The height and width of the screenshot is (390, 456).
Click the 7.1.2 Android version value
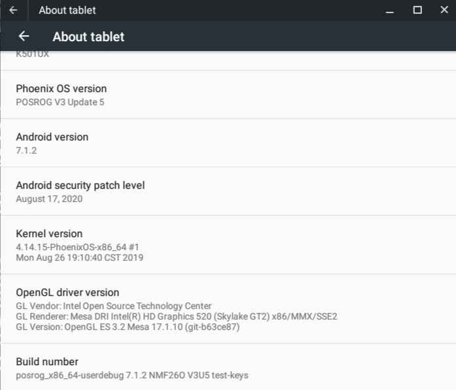point(26,150)
